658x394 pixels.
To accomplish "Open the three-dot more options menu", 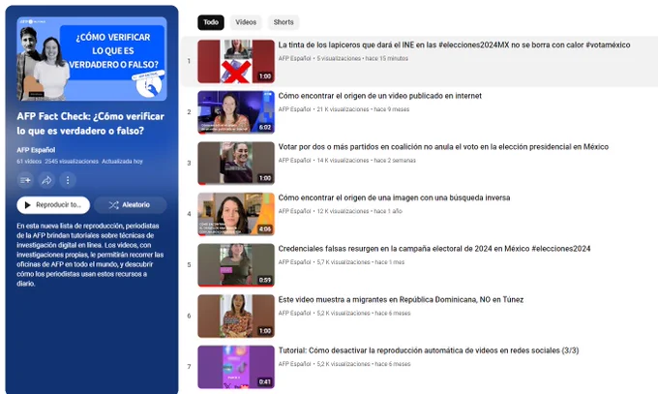I will (x=68, y=180).
